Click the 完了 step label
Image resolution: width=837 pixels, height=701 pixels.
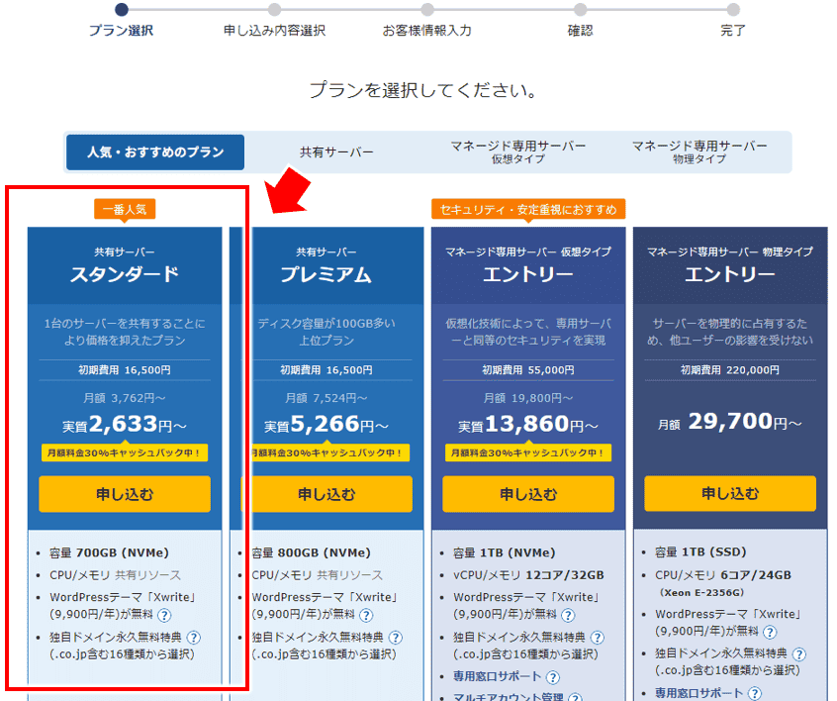coord(733,31)
